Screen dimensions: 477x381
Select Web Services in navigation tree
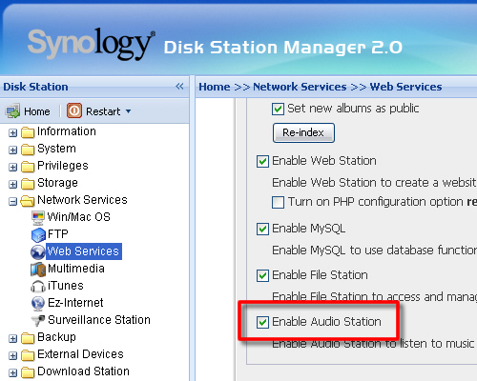[x=83, y=251]
